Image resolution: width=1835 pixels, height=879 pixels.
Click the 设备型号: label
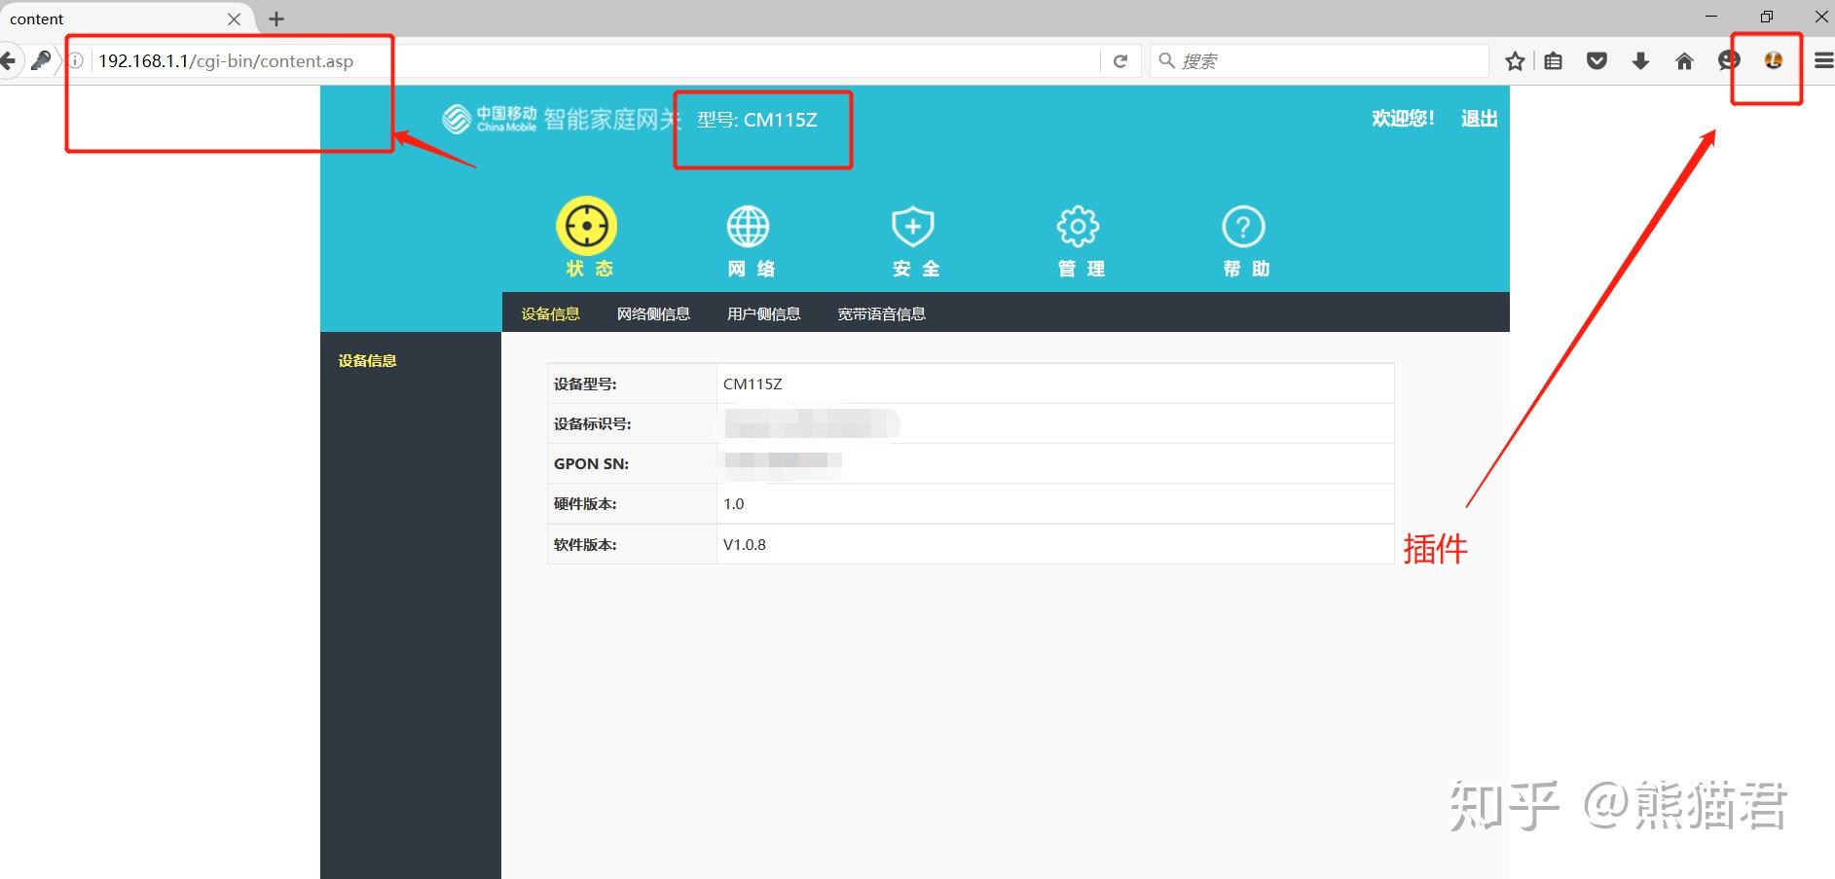585,384
